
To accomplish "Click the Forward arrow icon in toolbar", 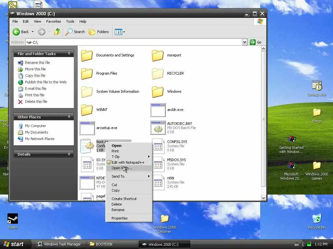I will point(42,32).
